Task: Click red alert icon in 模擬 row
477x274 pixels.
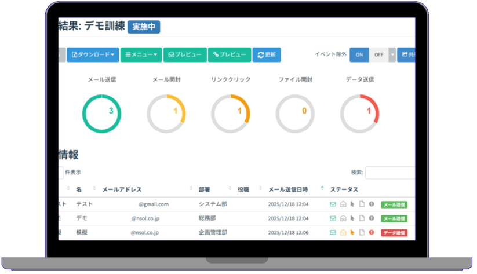Action: [372, 233]
